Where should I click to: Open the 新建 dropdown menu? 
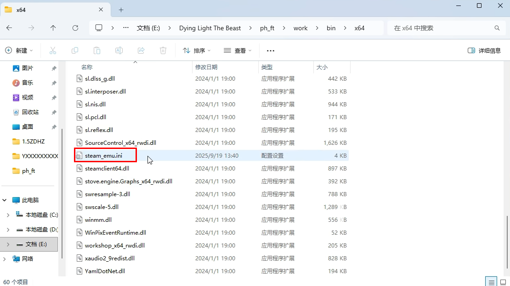point(19,50)
